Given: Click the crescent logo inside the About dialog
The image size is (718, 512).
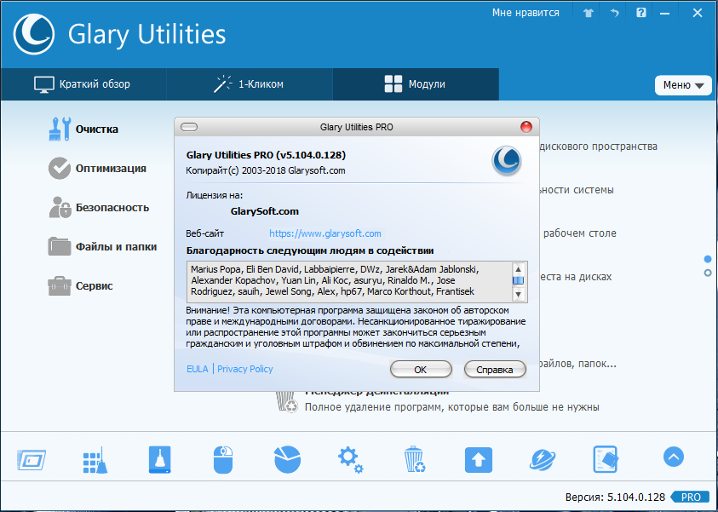Looking at the screenshot, I should pos(507,161).
